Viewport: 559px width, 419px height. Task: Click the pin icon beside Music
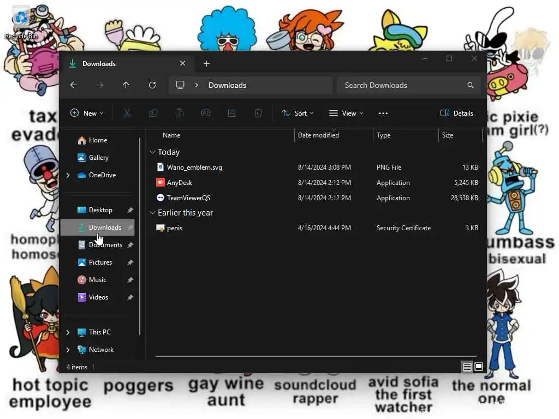(130, 280)
